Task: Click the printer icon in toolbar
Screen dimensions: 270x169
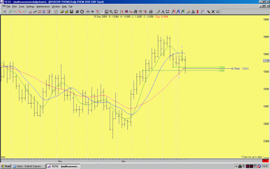Action: [151, 12]
